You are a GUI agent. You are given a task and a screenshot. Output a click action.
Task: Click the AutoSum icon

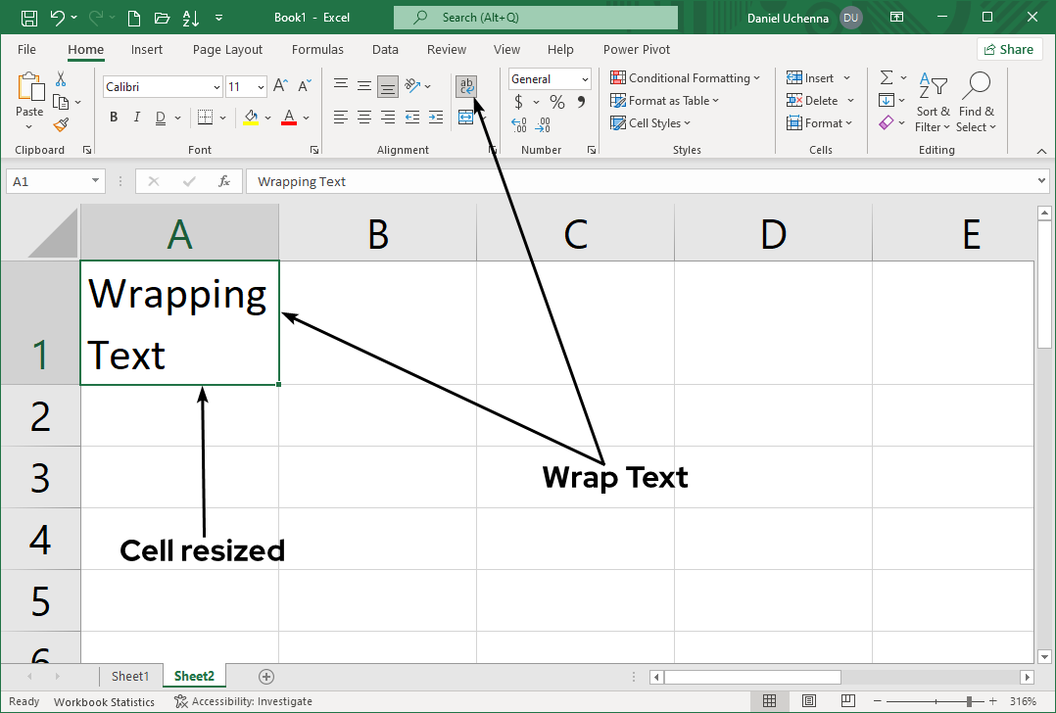pyautogui.click(x=888, y=77)
